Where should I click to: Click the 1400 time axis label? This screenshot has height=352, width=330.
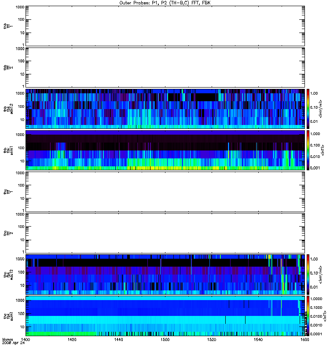point(26,340)
